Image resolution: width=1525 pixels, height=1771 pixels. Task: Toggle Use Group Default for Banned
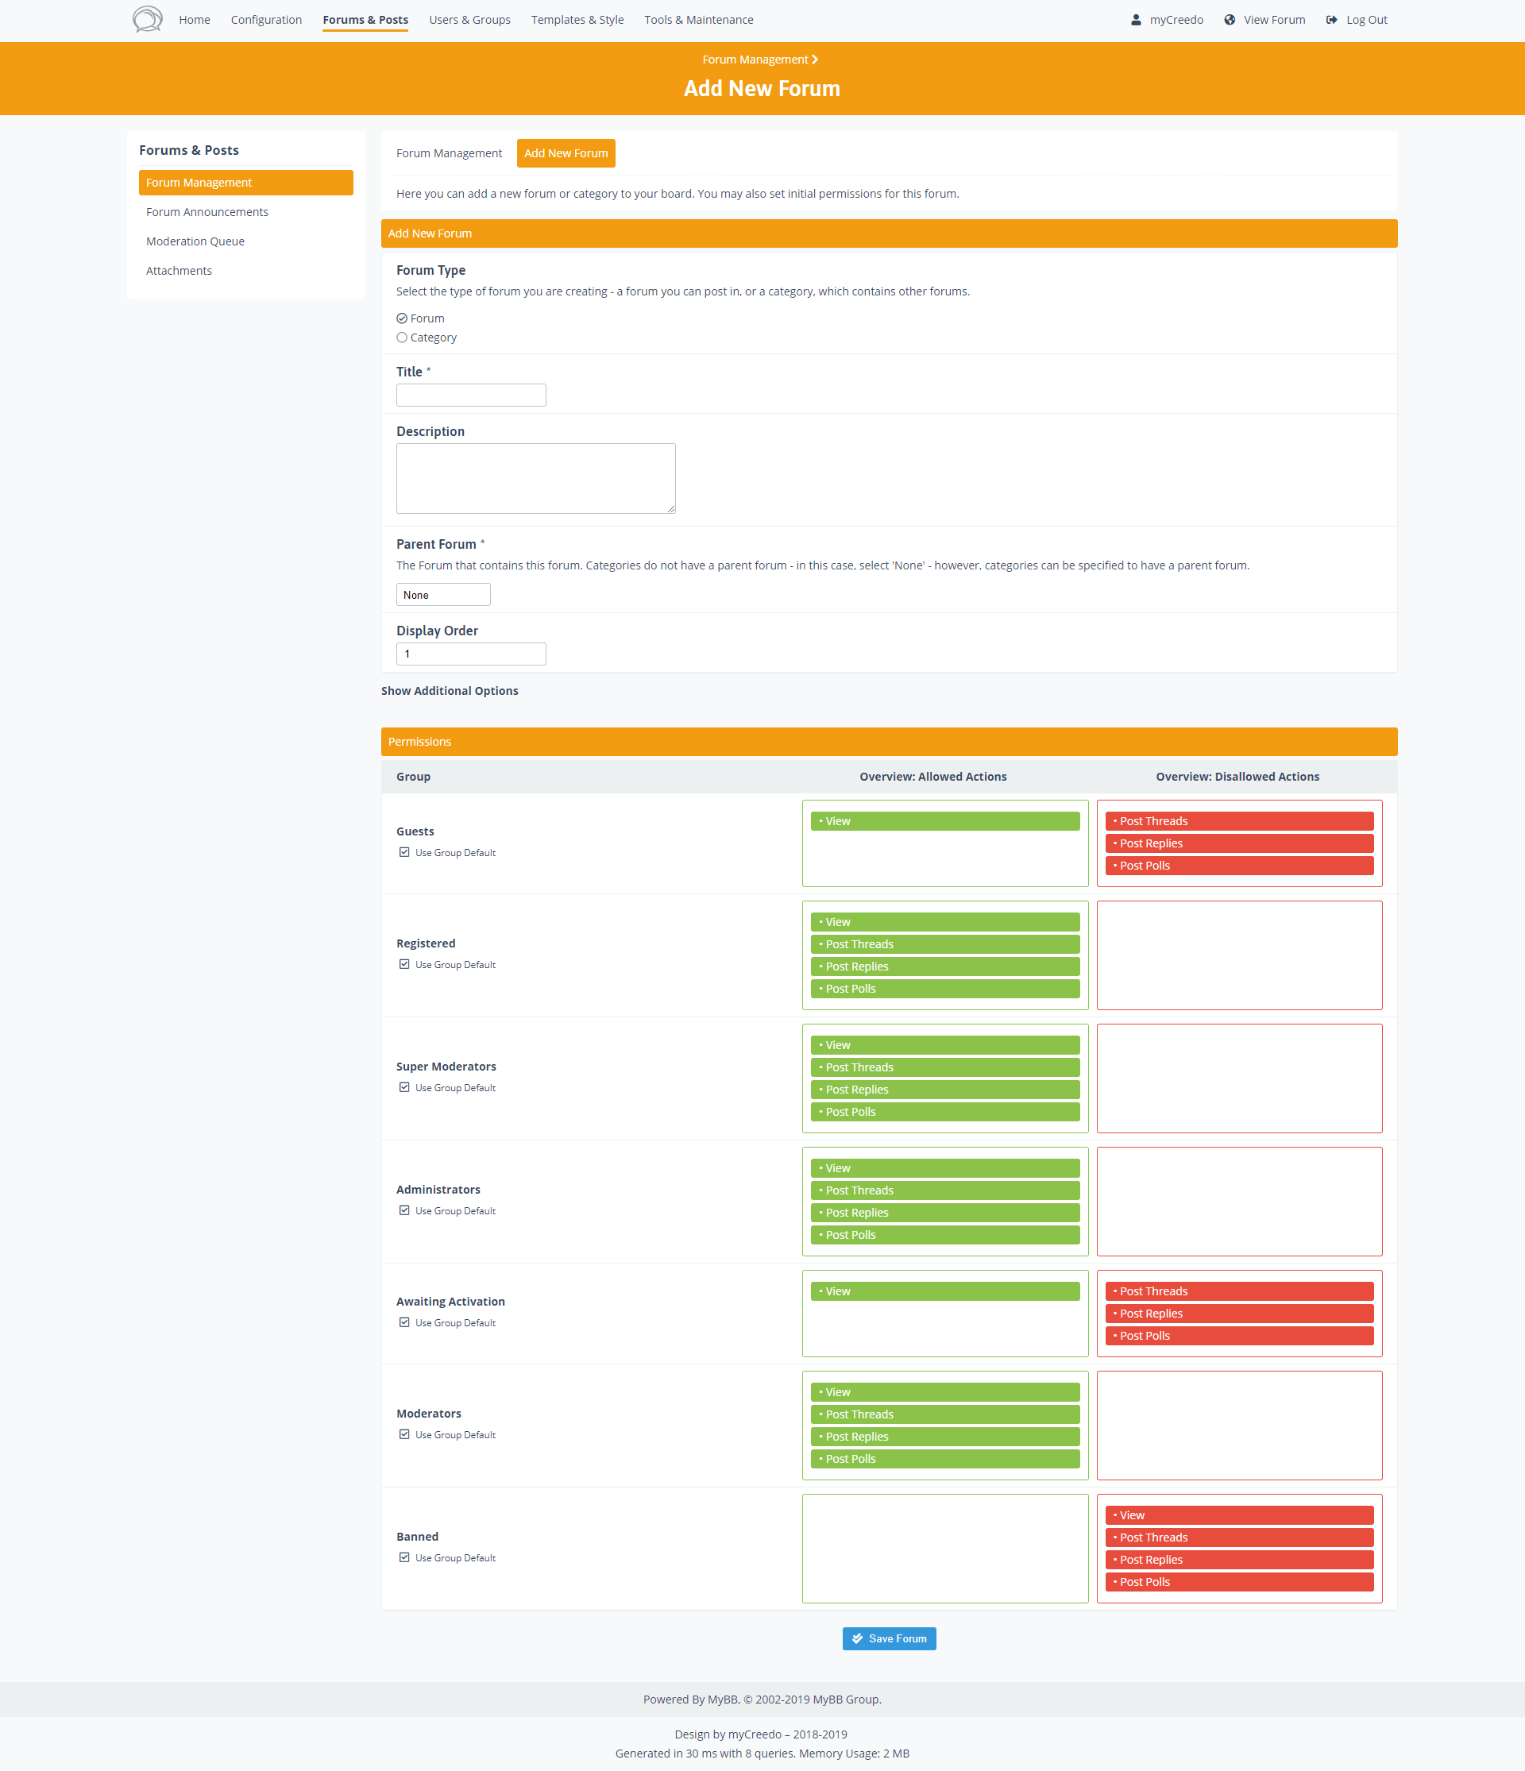tap(404, 1557)
